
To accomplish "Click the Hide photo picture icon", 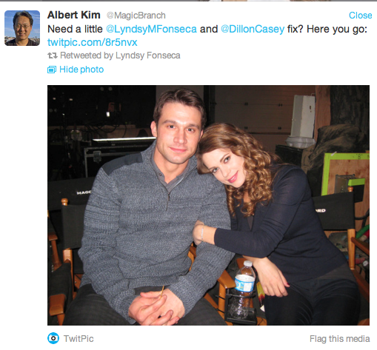I will pyautogui.click(x=52, y=70).
